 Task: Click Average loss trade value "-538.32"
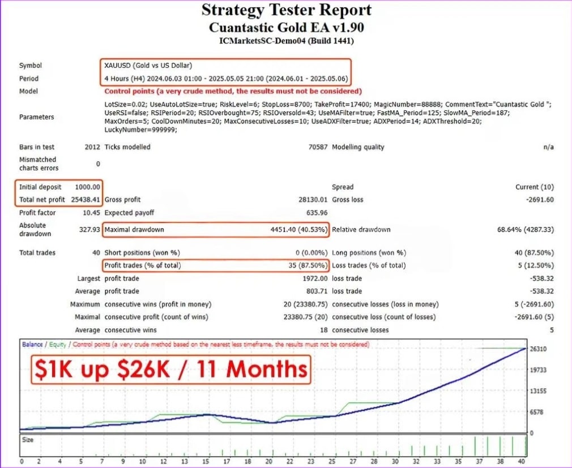(x=542, y=291)
